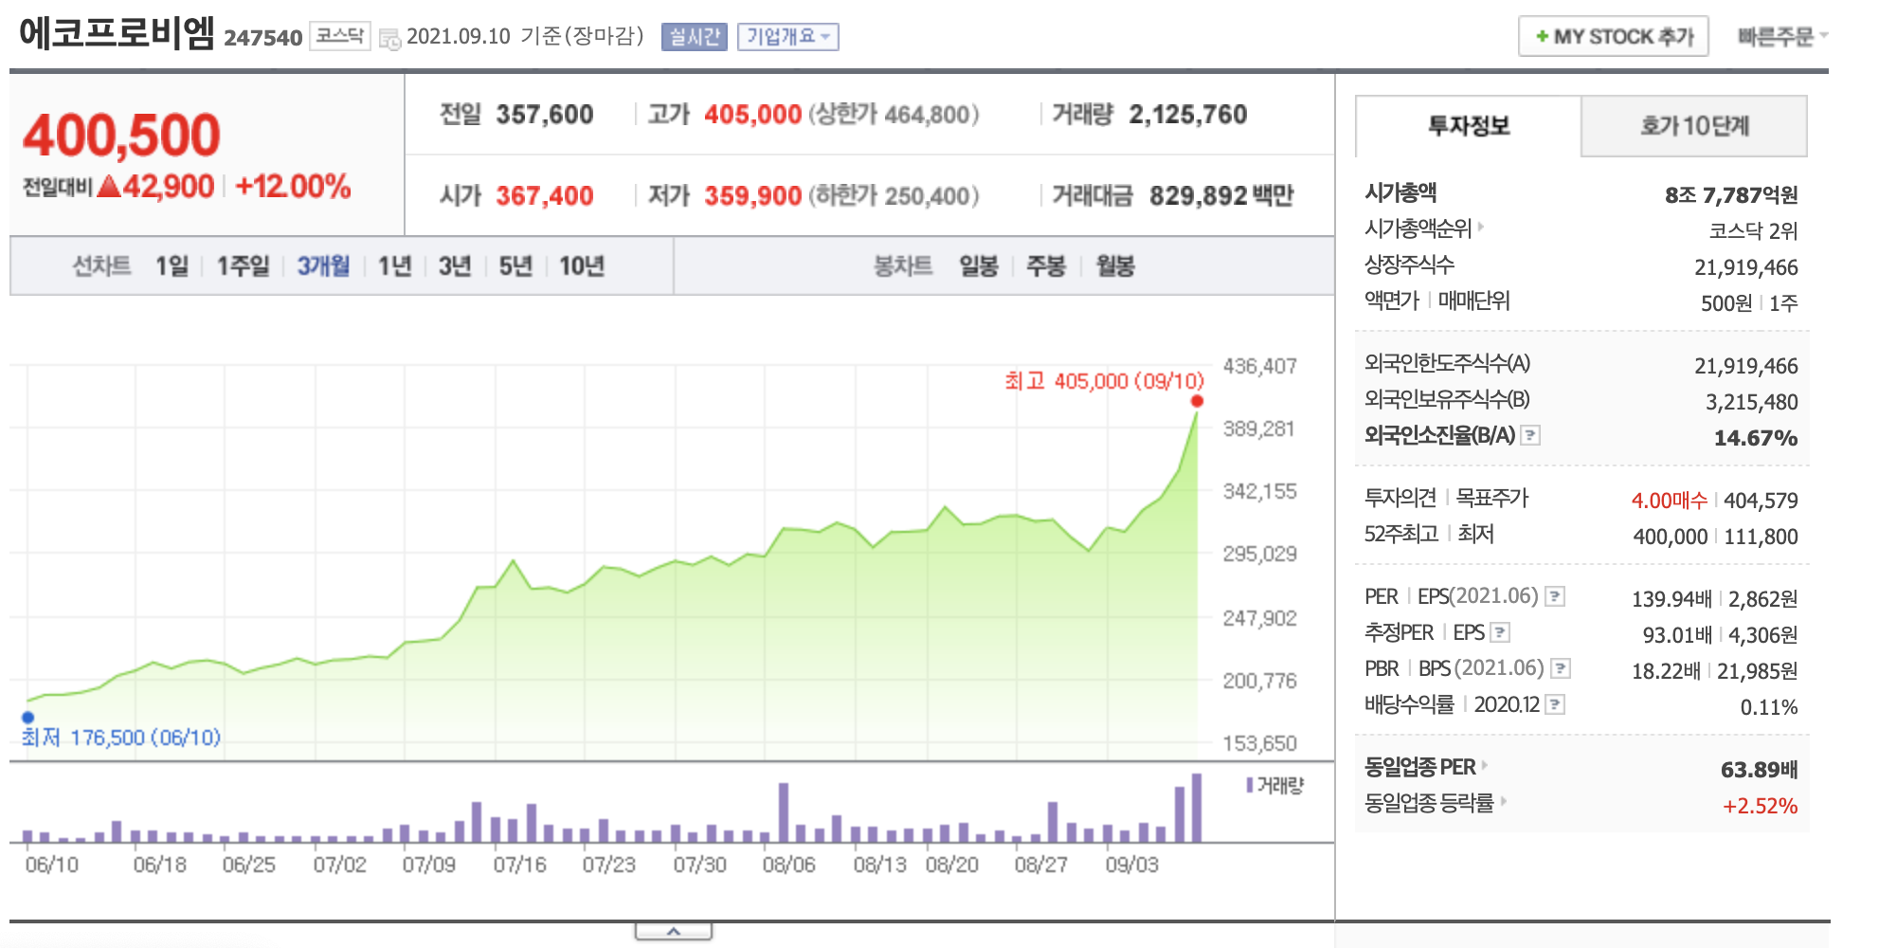Click the 동일업종 PER value 63.89배

pyautogui.click(x=1759, y=770)
